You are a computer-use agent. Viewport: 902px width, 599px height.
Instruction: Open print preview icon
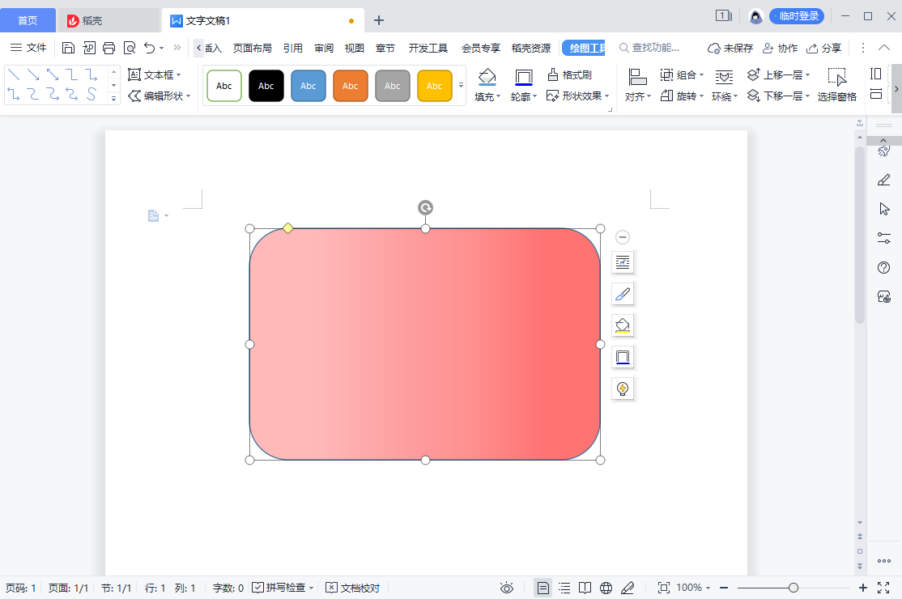[x=130, y=49]
